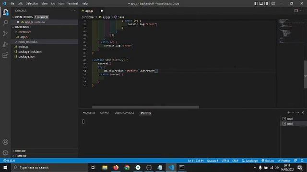
Task: Click the unsaved dot on app.js tab
Action: click(102, 11)
